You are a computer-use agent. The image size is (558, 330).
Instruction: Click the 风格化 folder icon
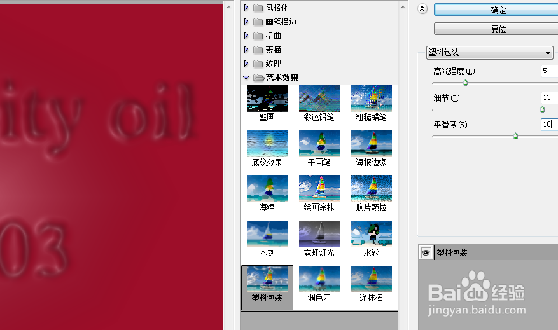coord(258,8)
